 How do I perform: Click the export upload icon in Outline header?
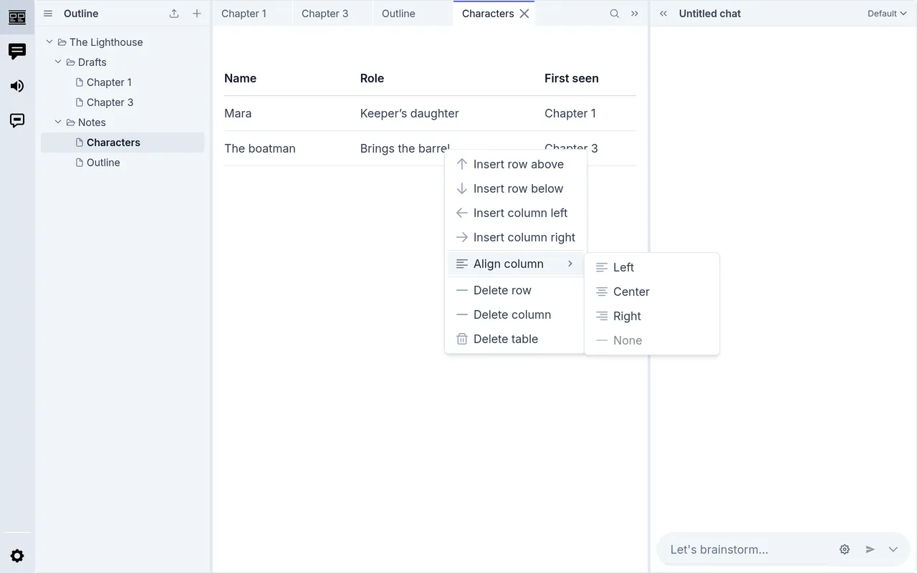[x=174, y=14]
